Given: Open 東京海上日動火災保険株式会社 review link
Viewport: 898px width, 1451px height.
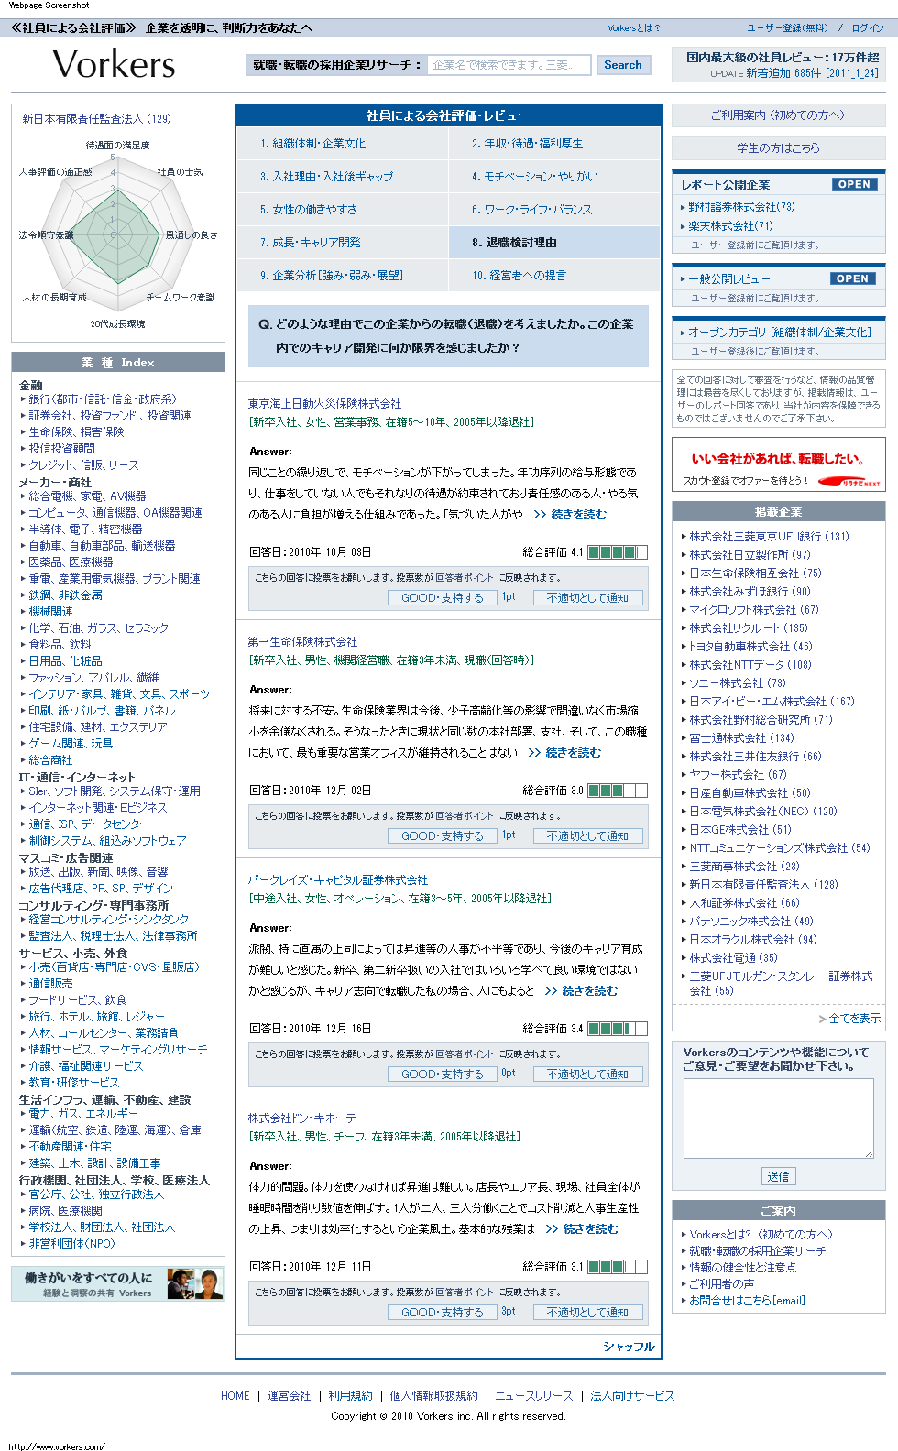Looking at the screenshot, I should point(324,404).
